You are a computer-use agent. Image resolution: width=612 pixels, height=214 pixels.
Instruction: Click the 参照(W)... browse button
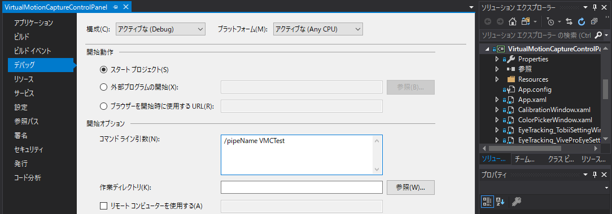coord(410,188)
